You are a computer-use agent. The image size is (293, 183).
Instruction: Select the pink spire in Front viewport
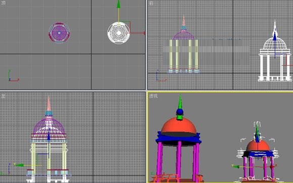pos(184,21)
